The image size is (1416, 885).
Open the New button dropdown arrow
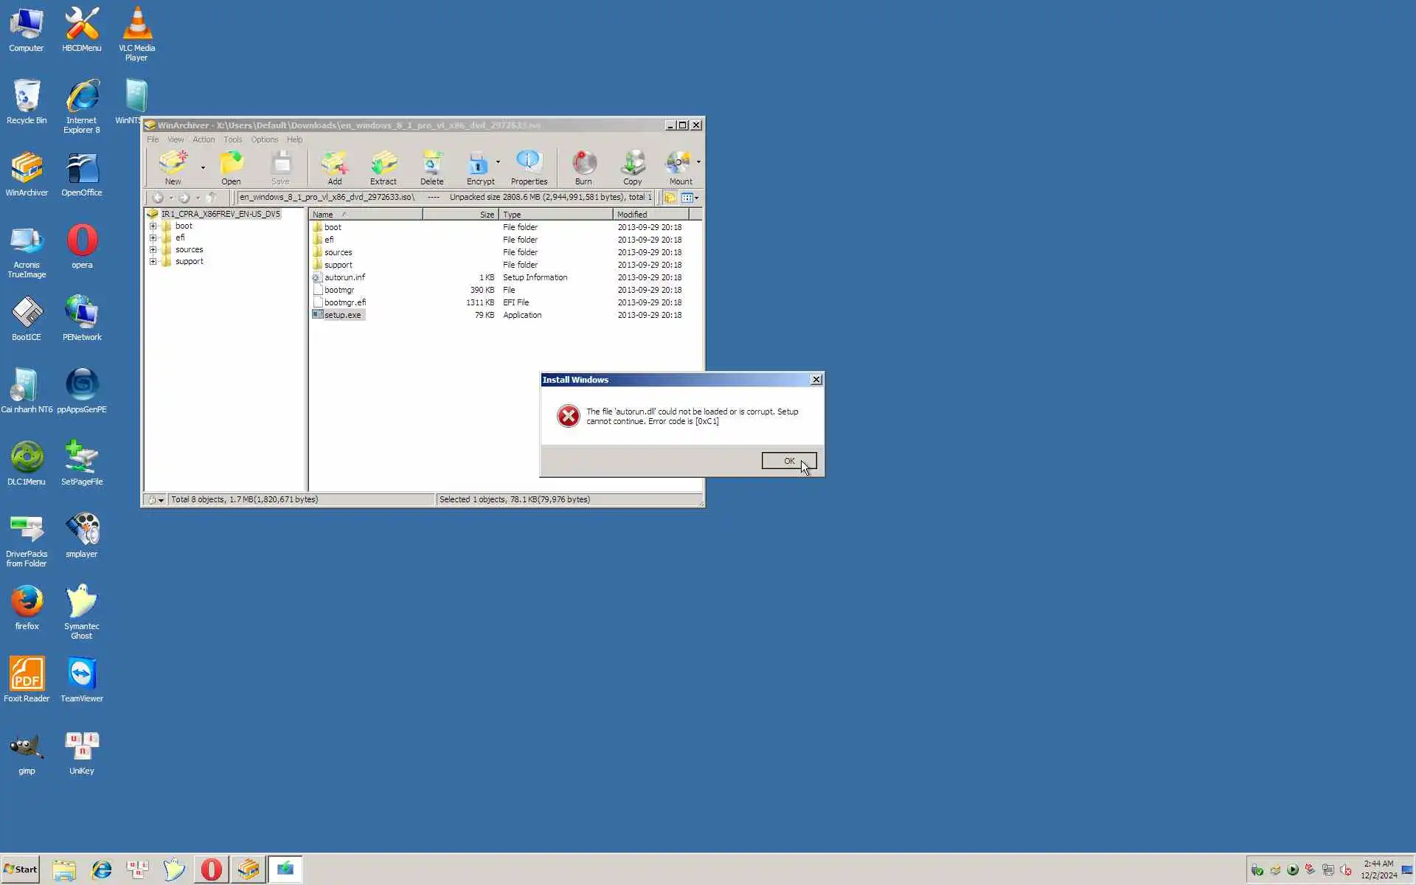(203, 167)
